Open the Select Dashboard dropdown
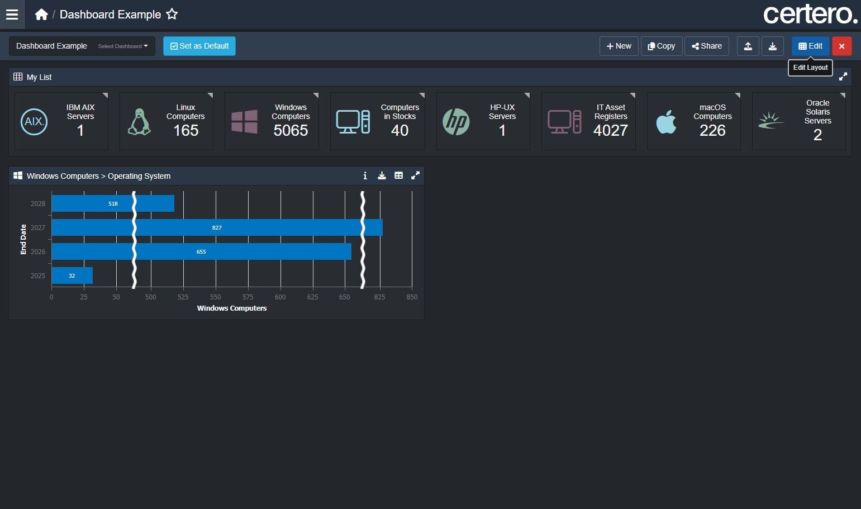 click(123, 46)
